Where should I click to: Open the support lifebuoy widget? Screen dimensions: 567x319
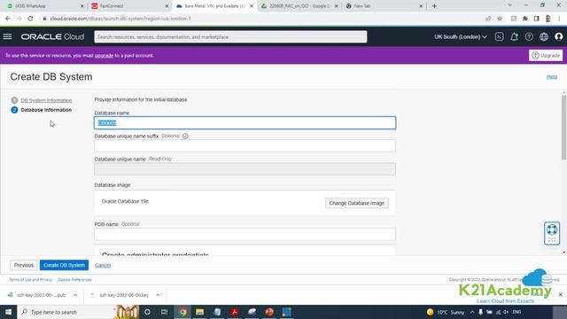(x=552, y=234)
